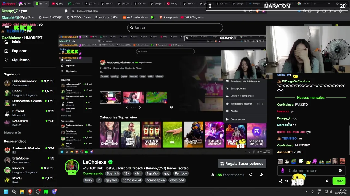Click the Buscar search field
The image size is (350, 196).
175,28
